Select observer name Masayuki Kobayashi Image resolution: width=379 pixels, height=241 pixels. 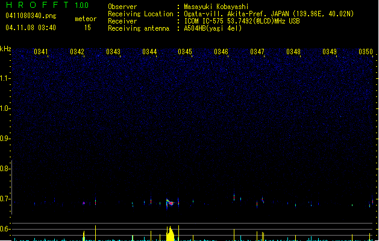point(216,7)
